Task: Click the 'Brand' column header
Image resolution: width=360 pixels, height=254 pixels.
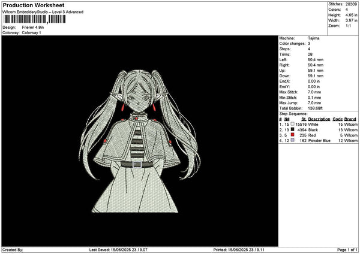Action: (x=350, y=119)
